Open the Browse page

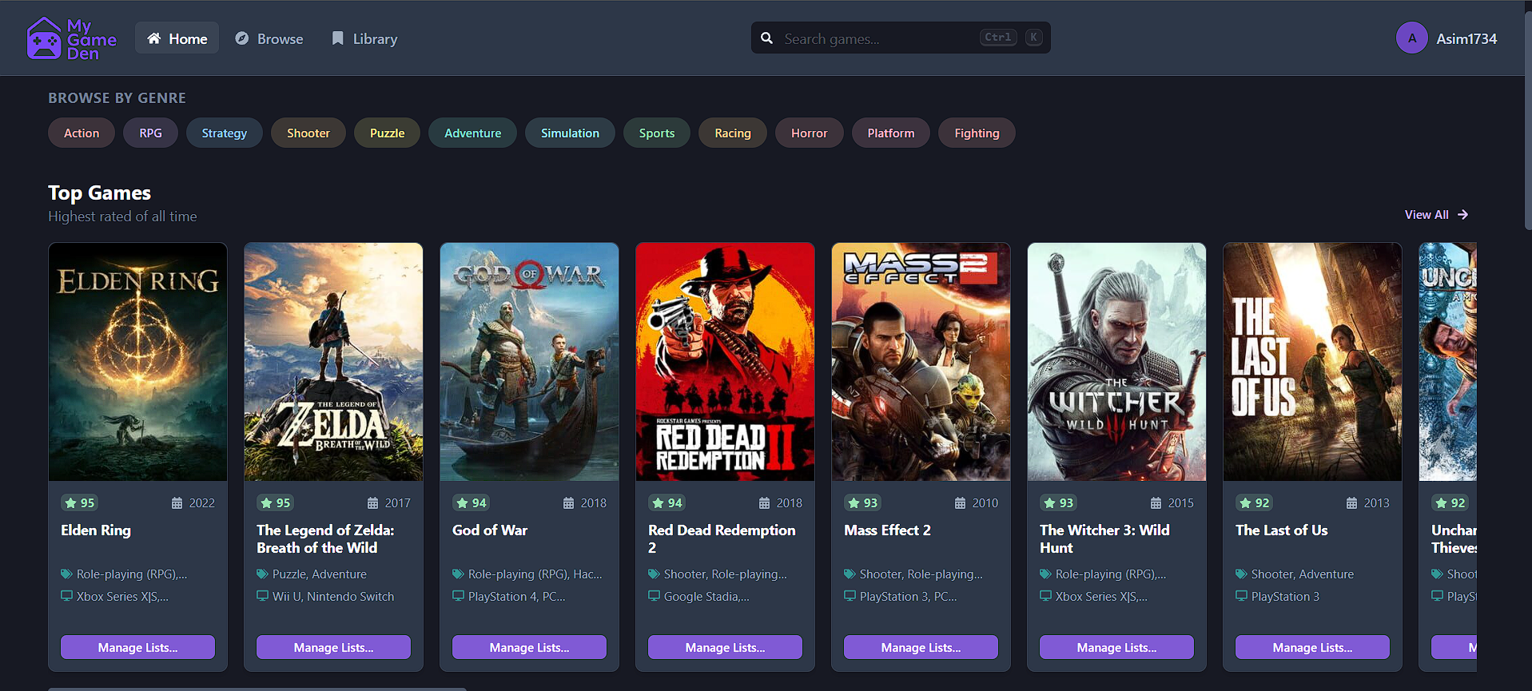(269, 38)
